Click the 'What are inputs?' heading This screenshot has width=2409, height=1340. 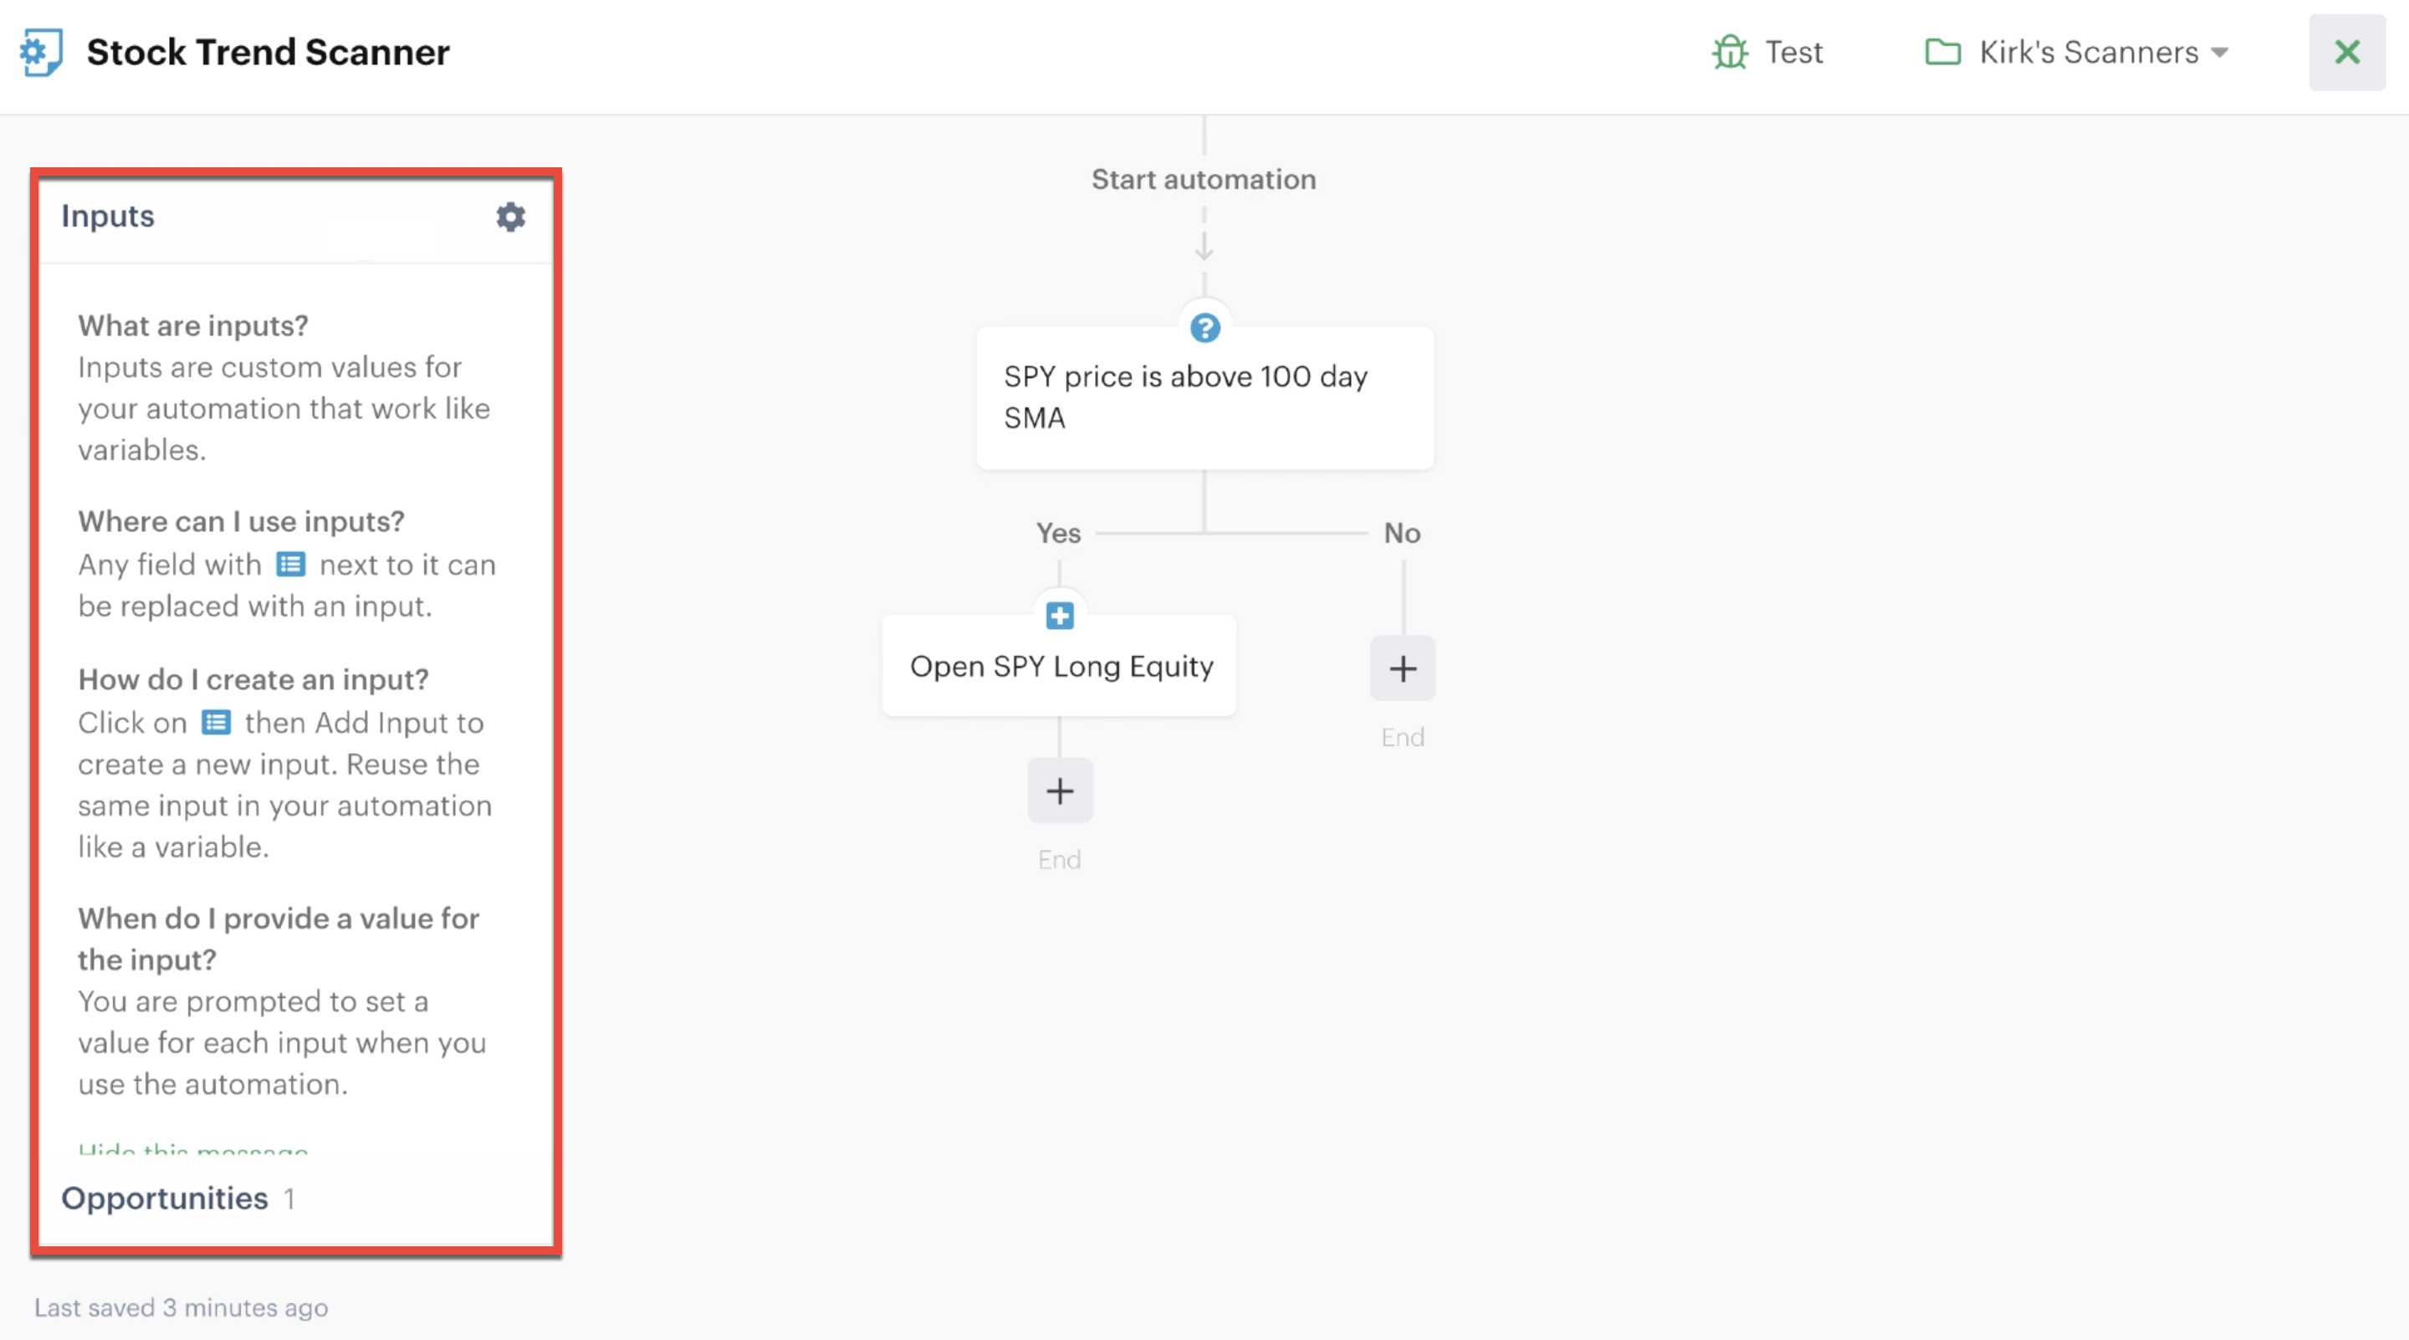pos(192,325)
